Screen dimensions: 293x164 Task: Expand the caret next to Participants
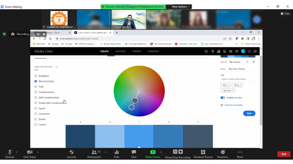[x=106, y=152]
